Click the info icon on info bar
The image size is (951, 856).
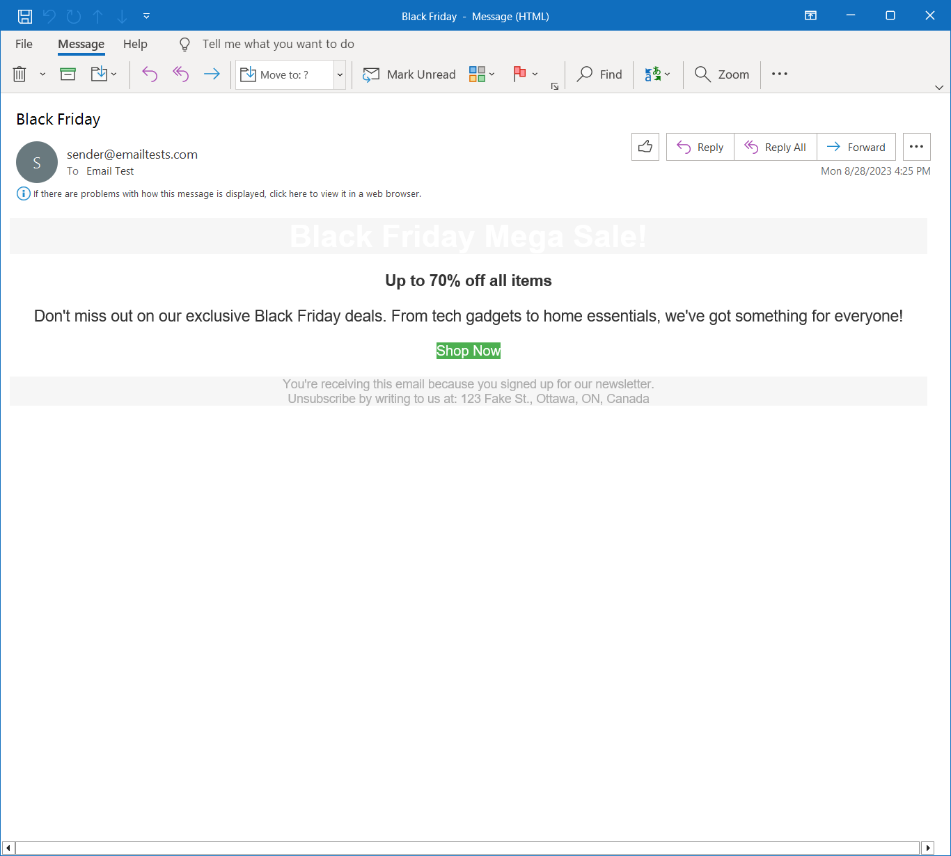click(23, 193)
